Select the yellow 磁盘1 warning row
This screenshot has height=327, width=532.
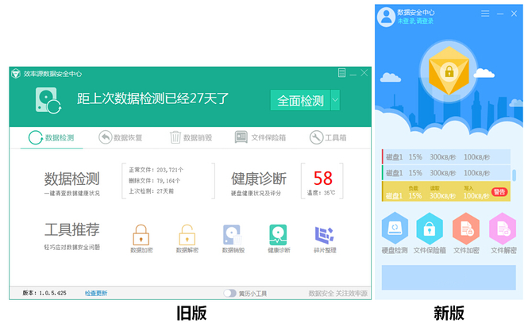coord(445,192)
